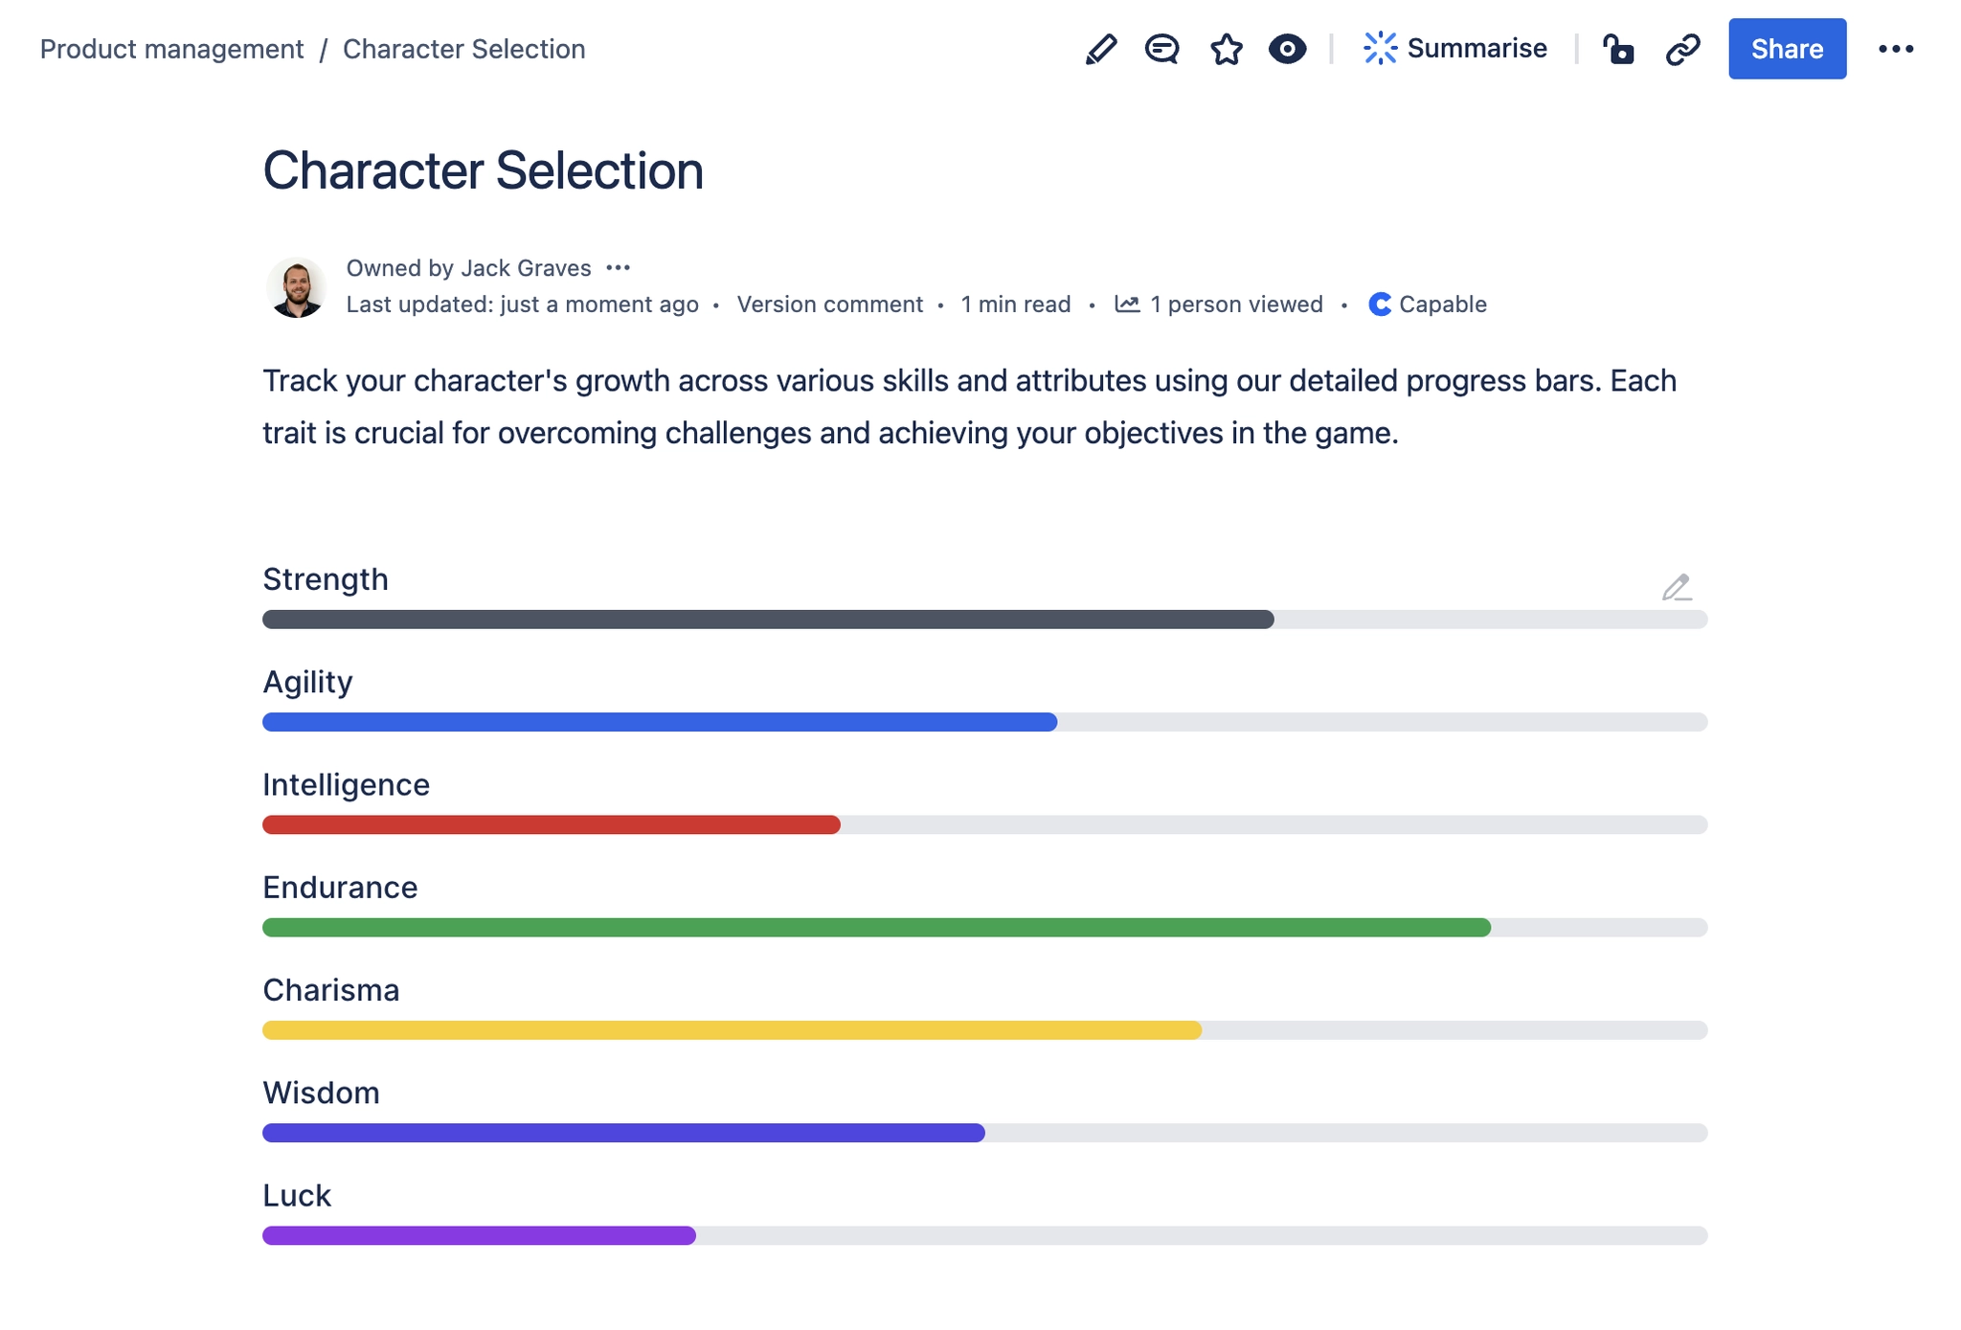
Task: Open the Share dialog
Action: 1787,49
